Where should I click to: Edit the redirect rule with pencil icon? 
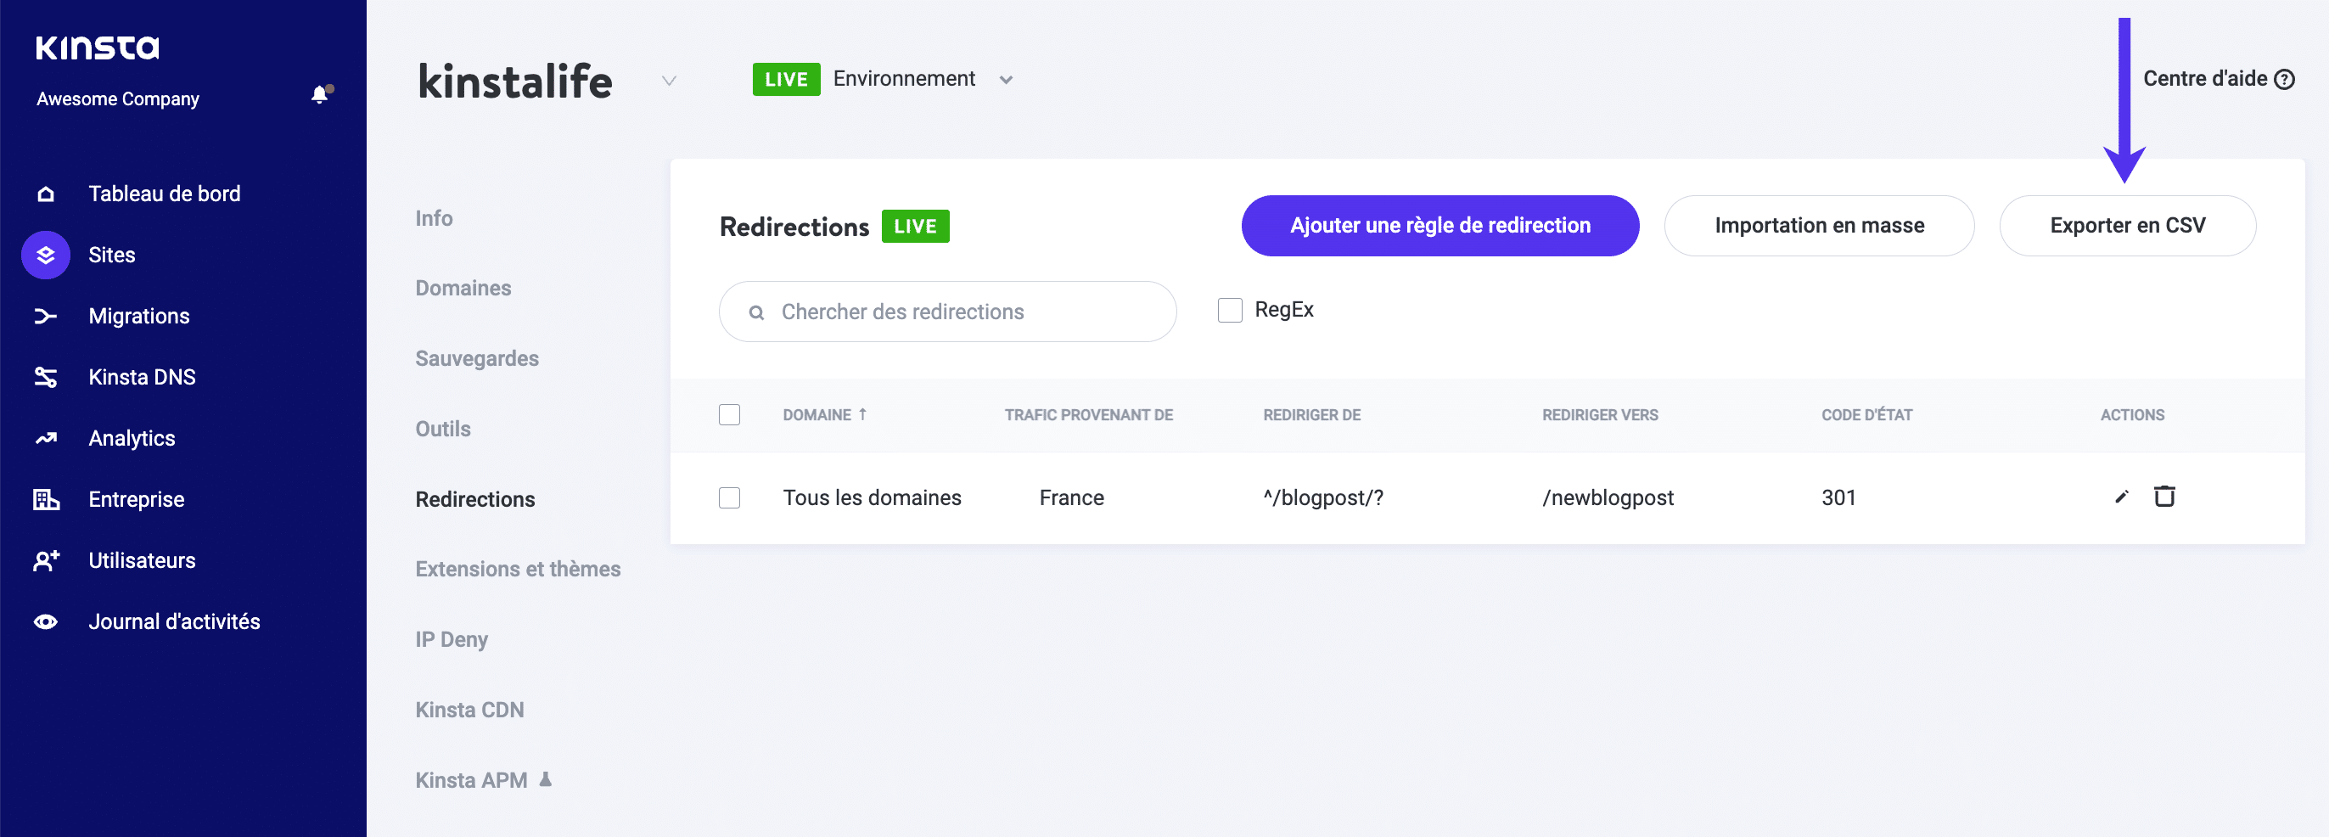(x=2120, y=497)
